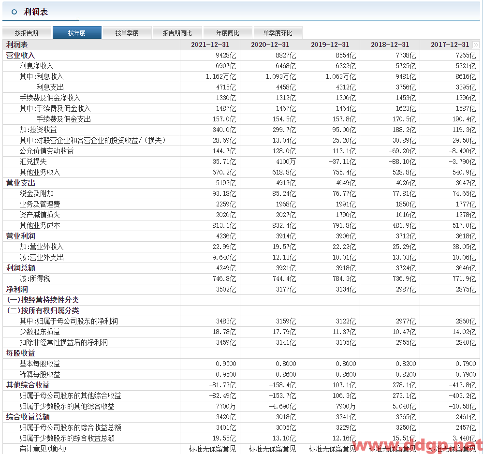Click the circle icon next to 利润表 title

(x=14, y=12)
